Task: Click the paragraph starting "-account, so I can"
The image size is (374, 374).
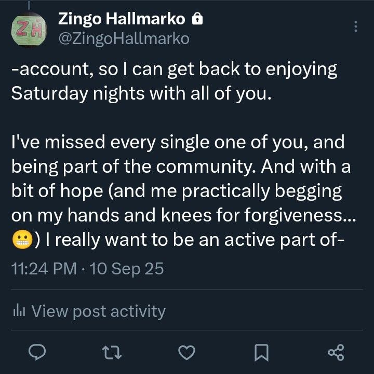Action: pyautogui.click(x=174, y=82)
